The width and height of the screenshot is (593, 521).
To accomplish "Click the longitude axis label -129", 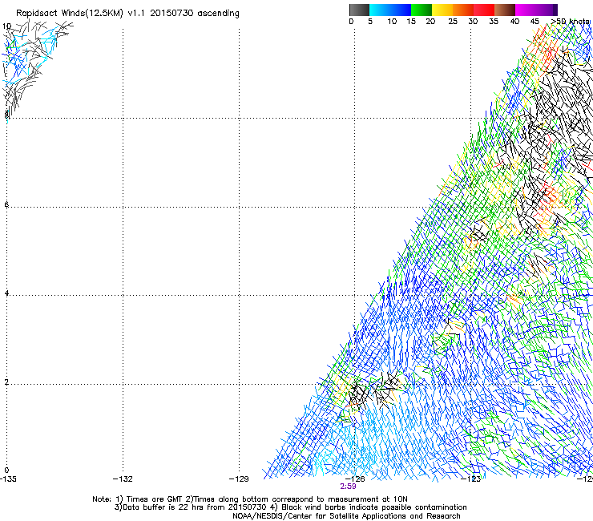I will coord(239,479).
